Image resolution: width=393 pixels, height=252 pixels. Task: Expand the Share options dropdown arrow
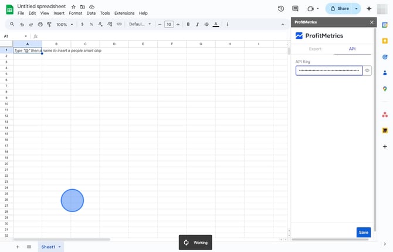pos(356,9)
